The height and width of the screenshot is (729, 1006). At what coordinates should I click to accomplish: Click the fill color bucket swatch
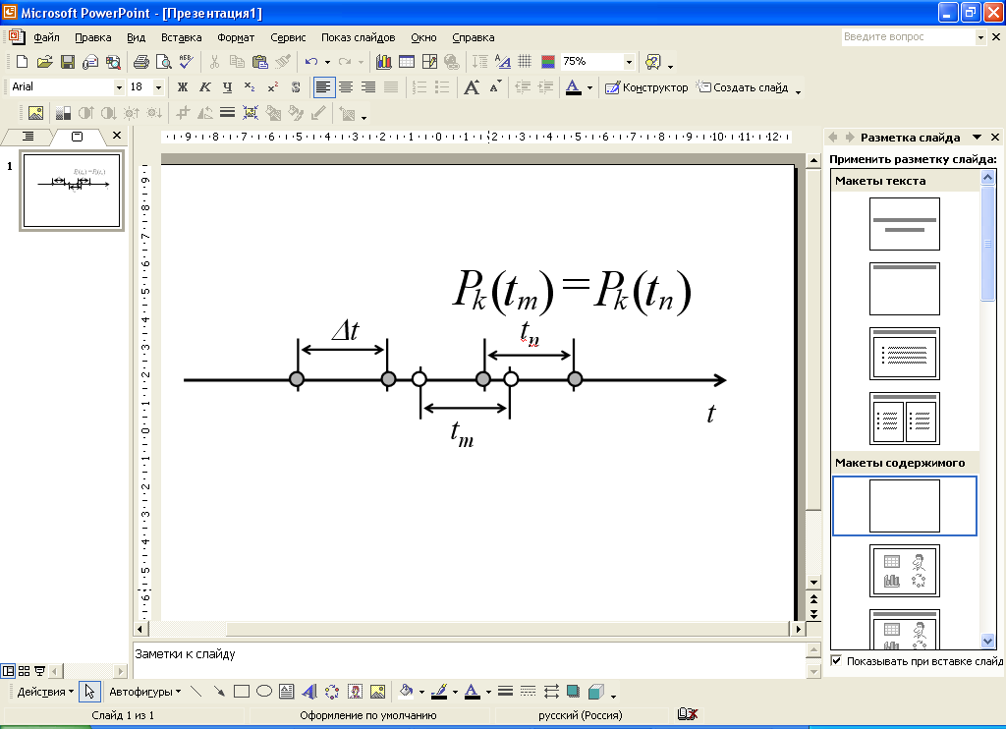coord(406,691)
